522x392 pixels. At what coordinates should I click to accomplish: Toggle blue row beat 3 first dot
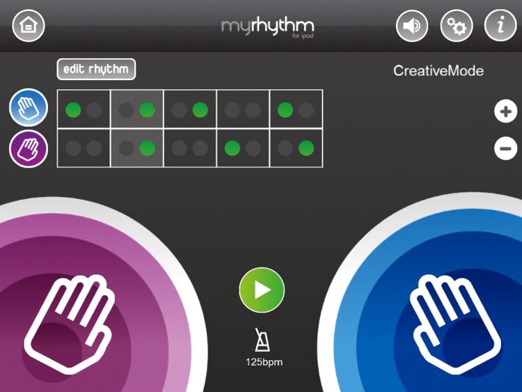coord(179,110)
